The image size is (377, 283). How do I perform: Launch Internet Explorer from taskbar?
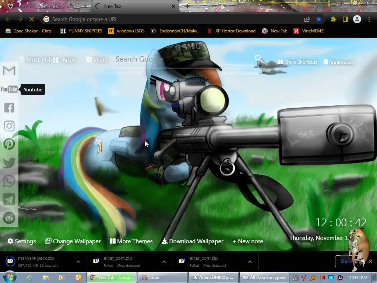[x=29, y=277]
